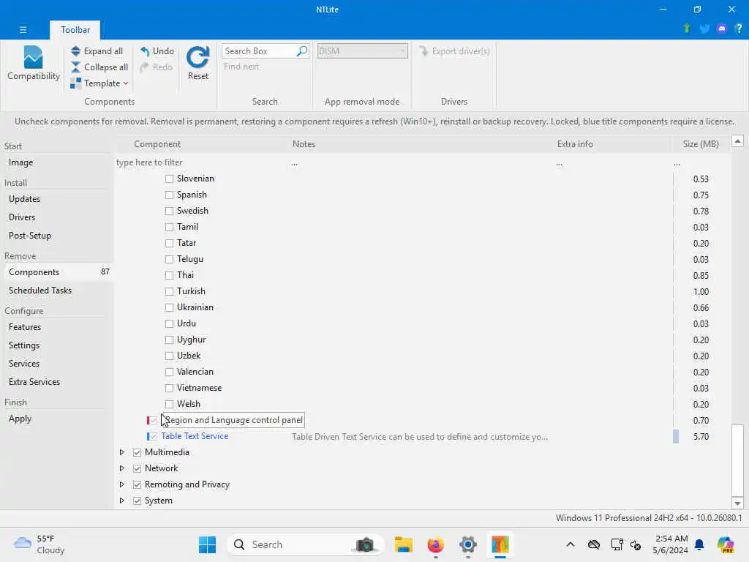Sort by the Component column header

click(157, 144)
